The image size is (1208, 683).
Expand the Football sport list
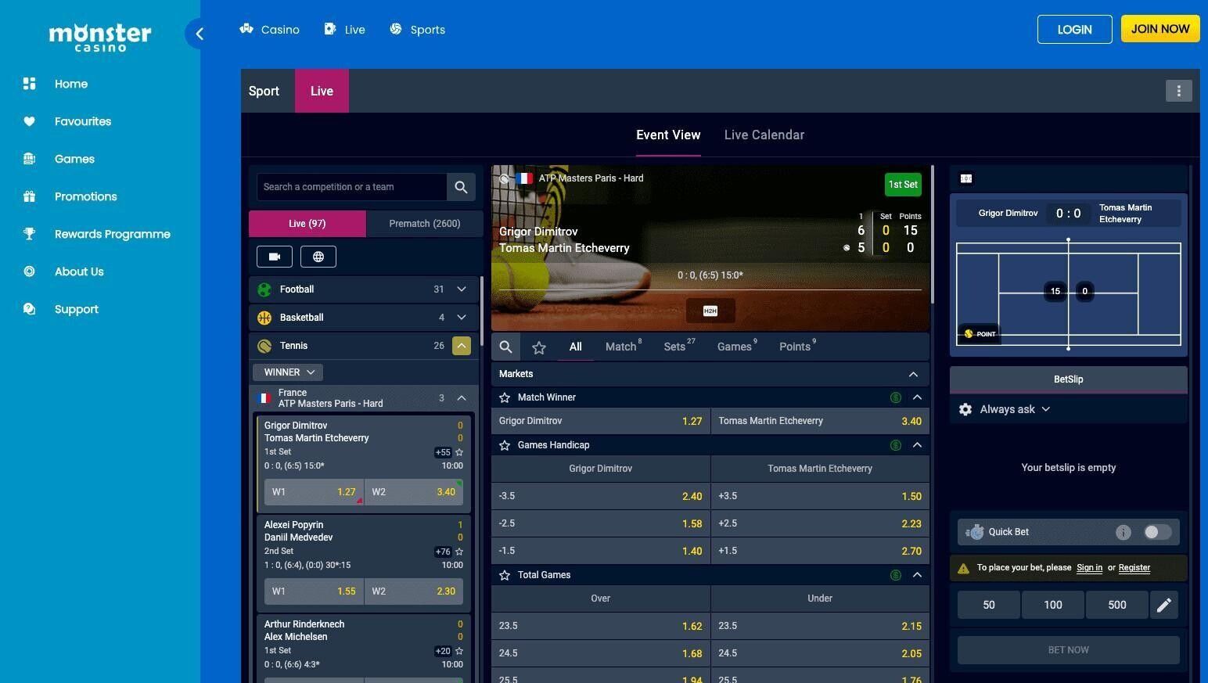pyautogui.click(x=462, y=289)
